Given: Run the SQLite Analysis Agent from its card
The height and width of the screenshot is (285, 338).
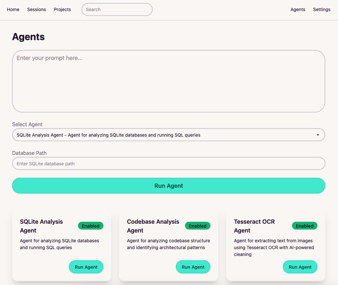Looking at the screenshot, I should coord(86,267).
